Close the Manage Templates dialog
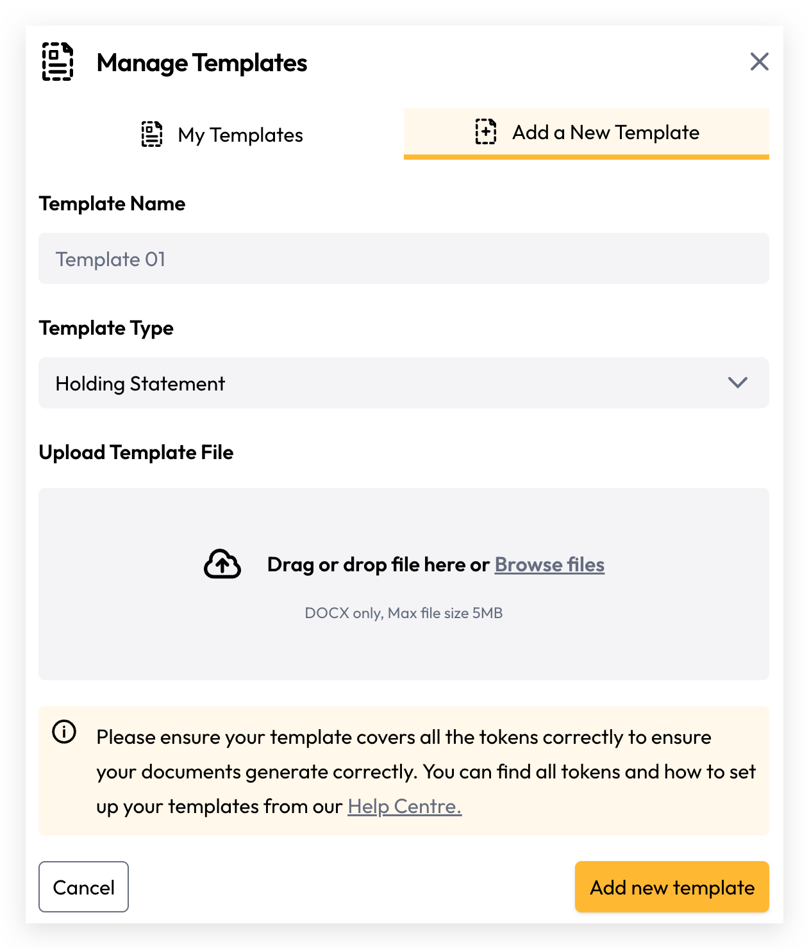The height and width of the screenshot is (949, 809). point(760,62)
